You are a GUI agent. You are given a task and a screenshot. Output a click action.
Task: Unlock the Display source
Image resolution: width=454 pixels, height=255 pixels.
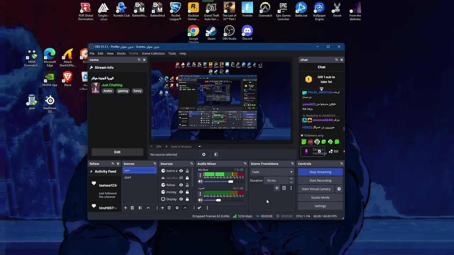pos(187,199)
